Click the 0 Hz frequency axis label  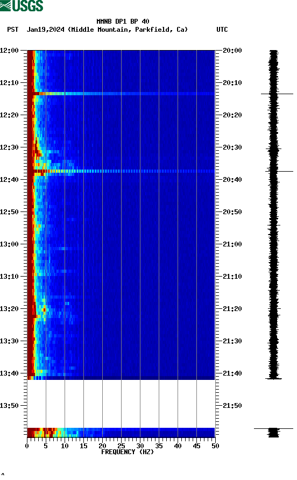click(x=27, y=446)
